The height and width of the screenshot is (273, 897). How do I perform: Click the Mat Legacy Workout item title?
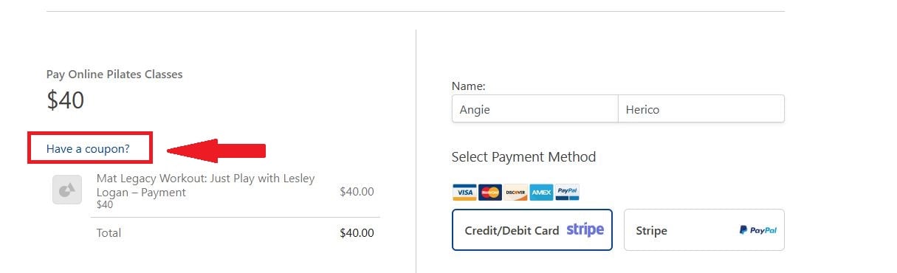point(206,185)
